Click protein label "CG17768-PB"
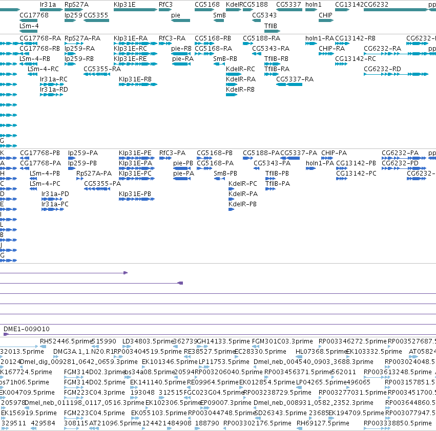 pyautogui.click(x=40, y=153)
